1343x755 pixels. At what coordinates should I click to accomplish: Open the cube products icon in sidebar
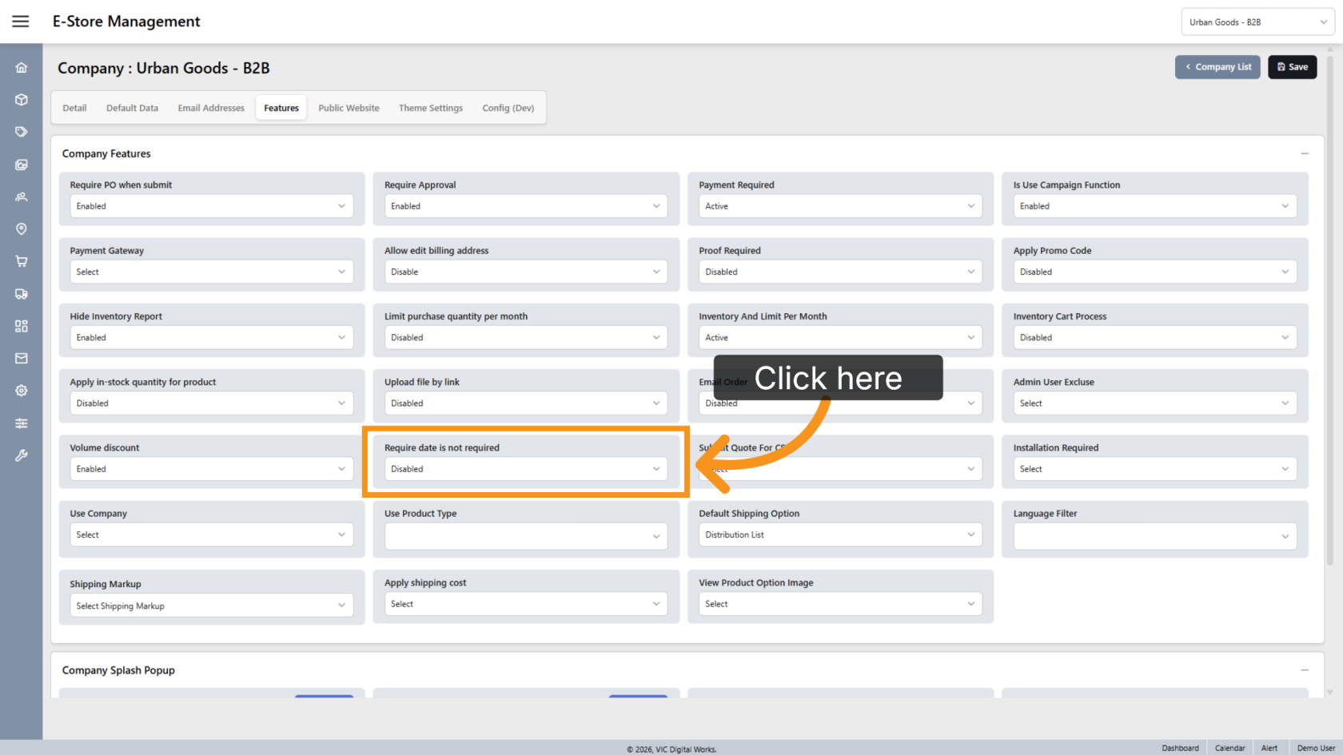click(22, 100)
